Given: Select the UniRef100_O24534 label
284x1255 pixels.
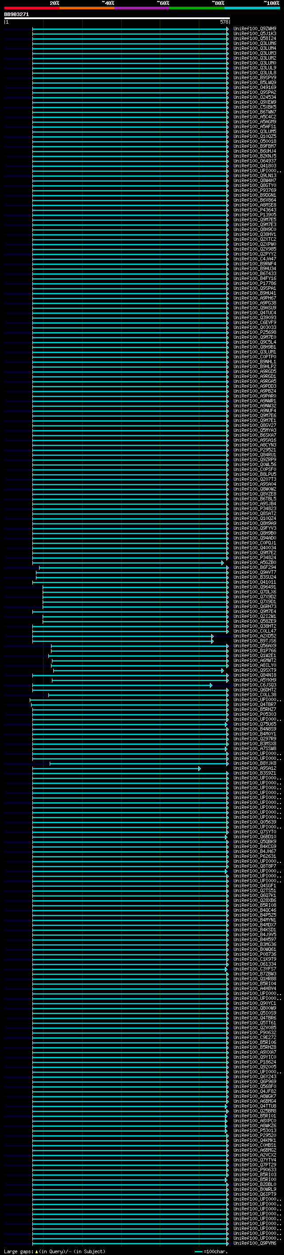Looking at the screenshot, I should (255, 97).
